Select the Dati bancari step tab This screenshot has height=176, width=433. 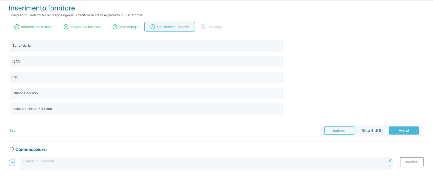pos(170,27)
